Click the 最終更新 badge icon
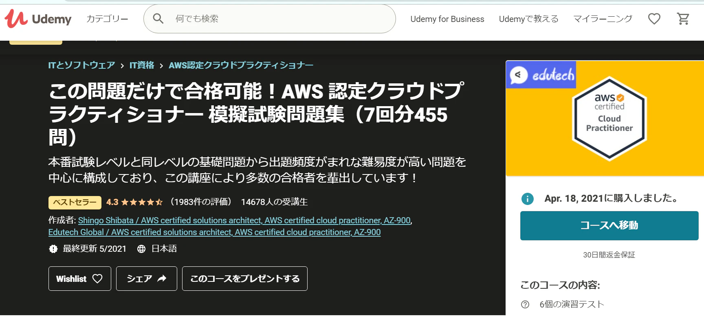Screen dimensions: 704x316 point(53,249)
